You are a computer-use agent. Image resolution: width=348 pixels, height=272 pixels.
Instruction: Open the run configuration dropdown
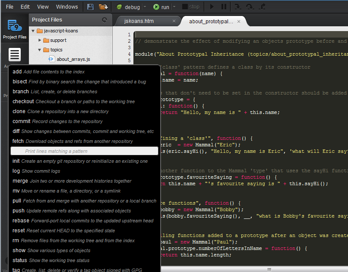175,6
